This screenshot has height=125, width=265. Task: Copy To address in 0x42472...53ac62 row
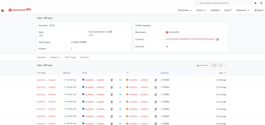pyautogui.click(x=156, y=80)
